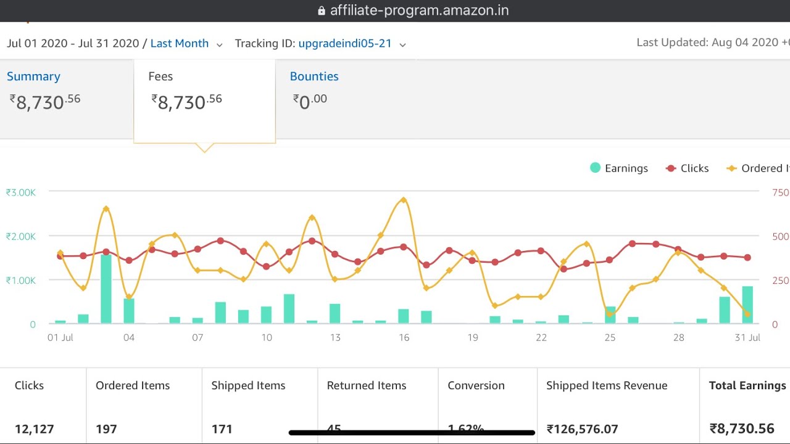Click the Shipped Items value 171
Screen dimensions: 790x444
pos(222,429)
